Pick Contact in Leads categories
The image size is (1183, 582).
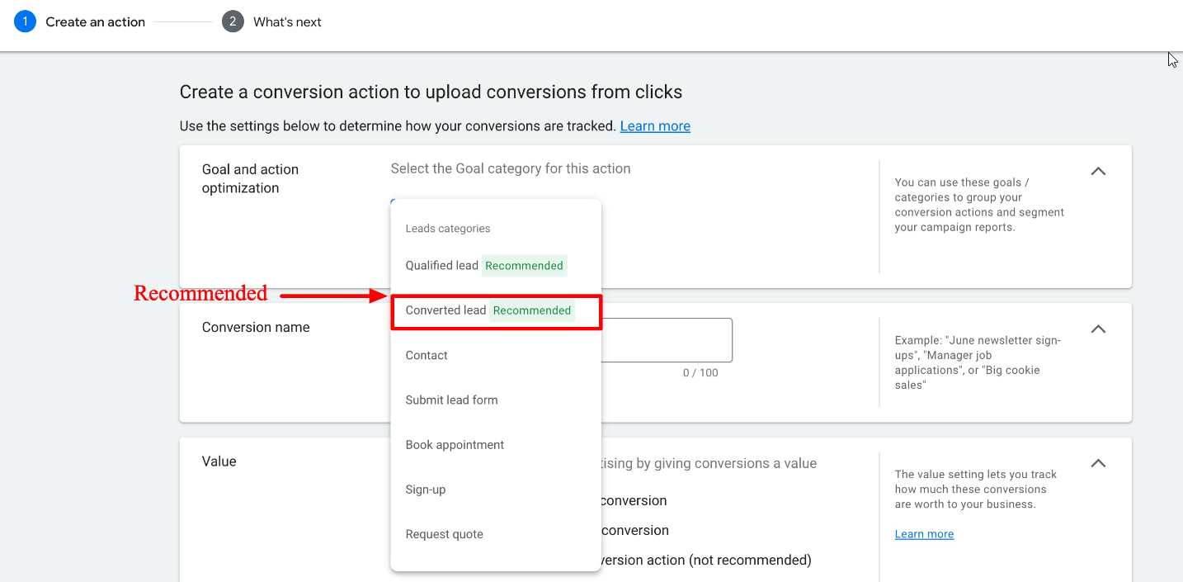click(x=427, y=356)
